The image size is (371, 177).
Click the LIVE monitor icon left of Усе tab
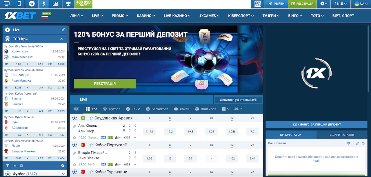click(x=77, y=109)
